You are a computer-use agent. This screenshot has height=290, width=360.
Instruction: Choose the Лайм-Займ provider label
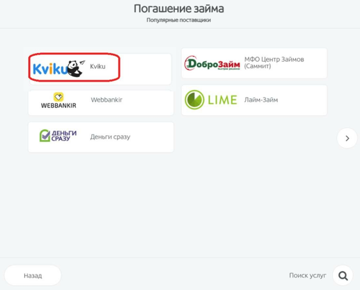pos(261,100)
